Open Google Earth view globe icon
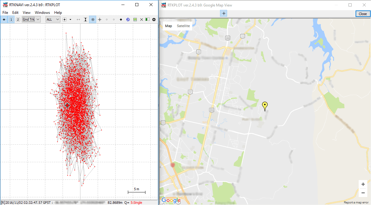 tap(128, 19)
